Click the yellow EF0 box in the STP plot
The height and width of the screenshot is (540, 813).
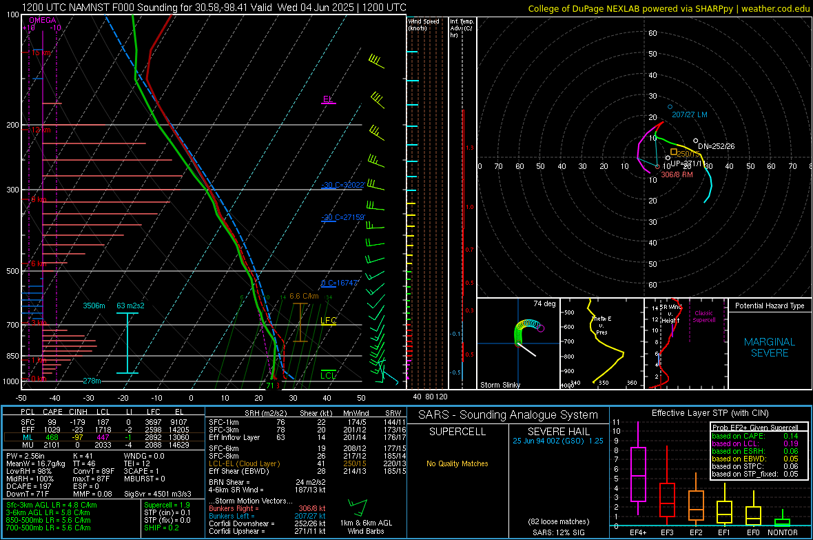click(x=753, y=516)
